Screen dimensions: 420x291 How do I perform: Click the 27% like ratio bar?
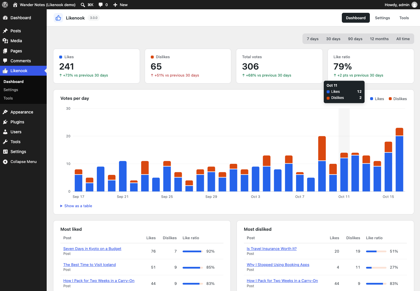[376, 267]
